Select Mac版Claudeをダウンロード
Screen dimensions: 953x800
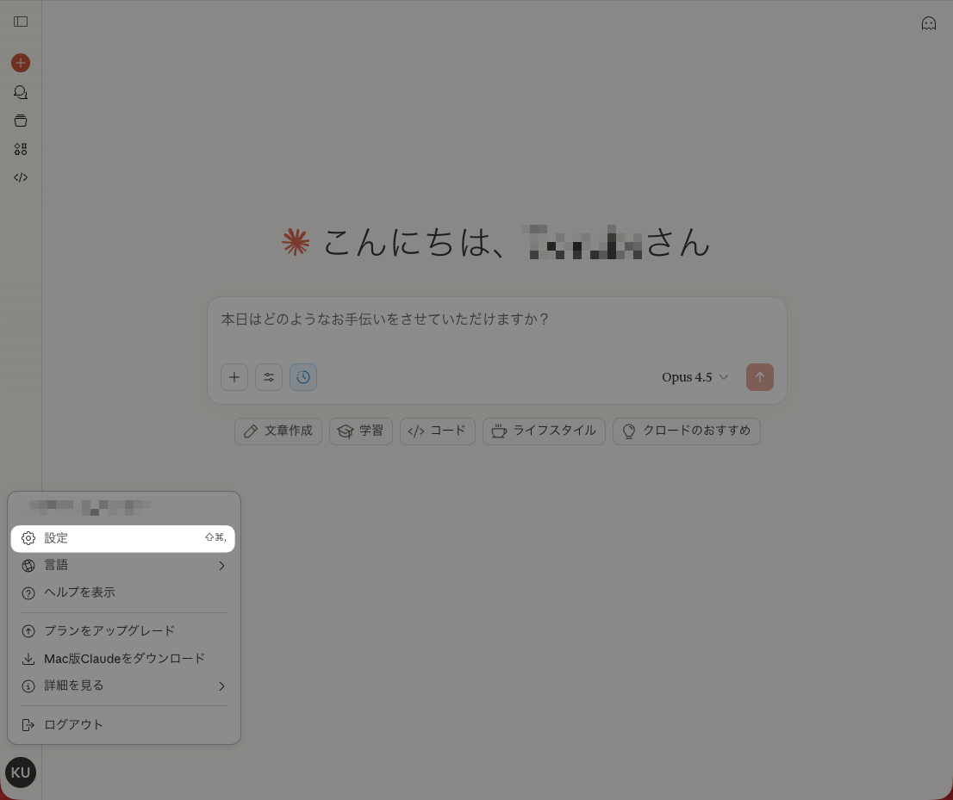point(122,659)
